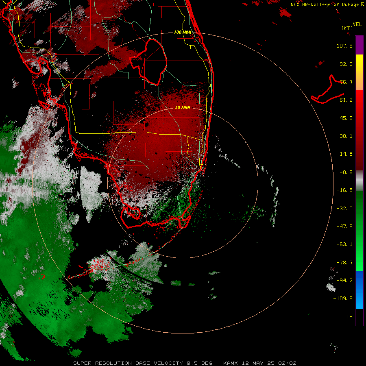Select the 61.2 legend value

(346, 100)
